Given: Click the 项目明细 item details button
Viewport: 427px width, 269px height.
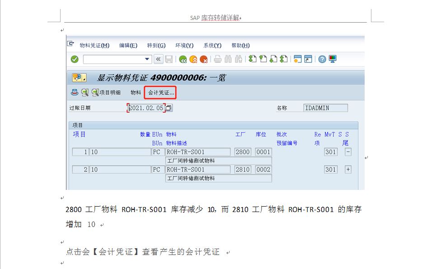Looking at the screenshot, I should (107, 93).
